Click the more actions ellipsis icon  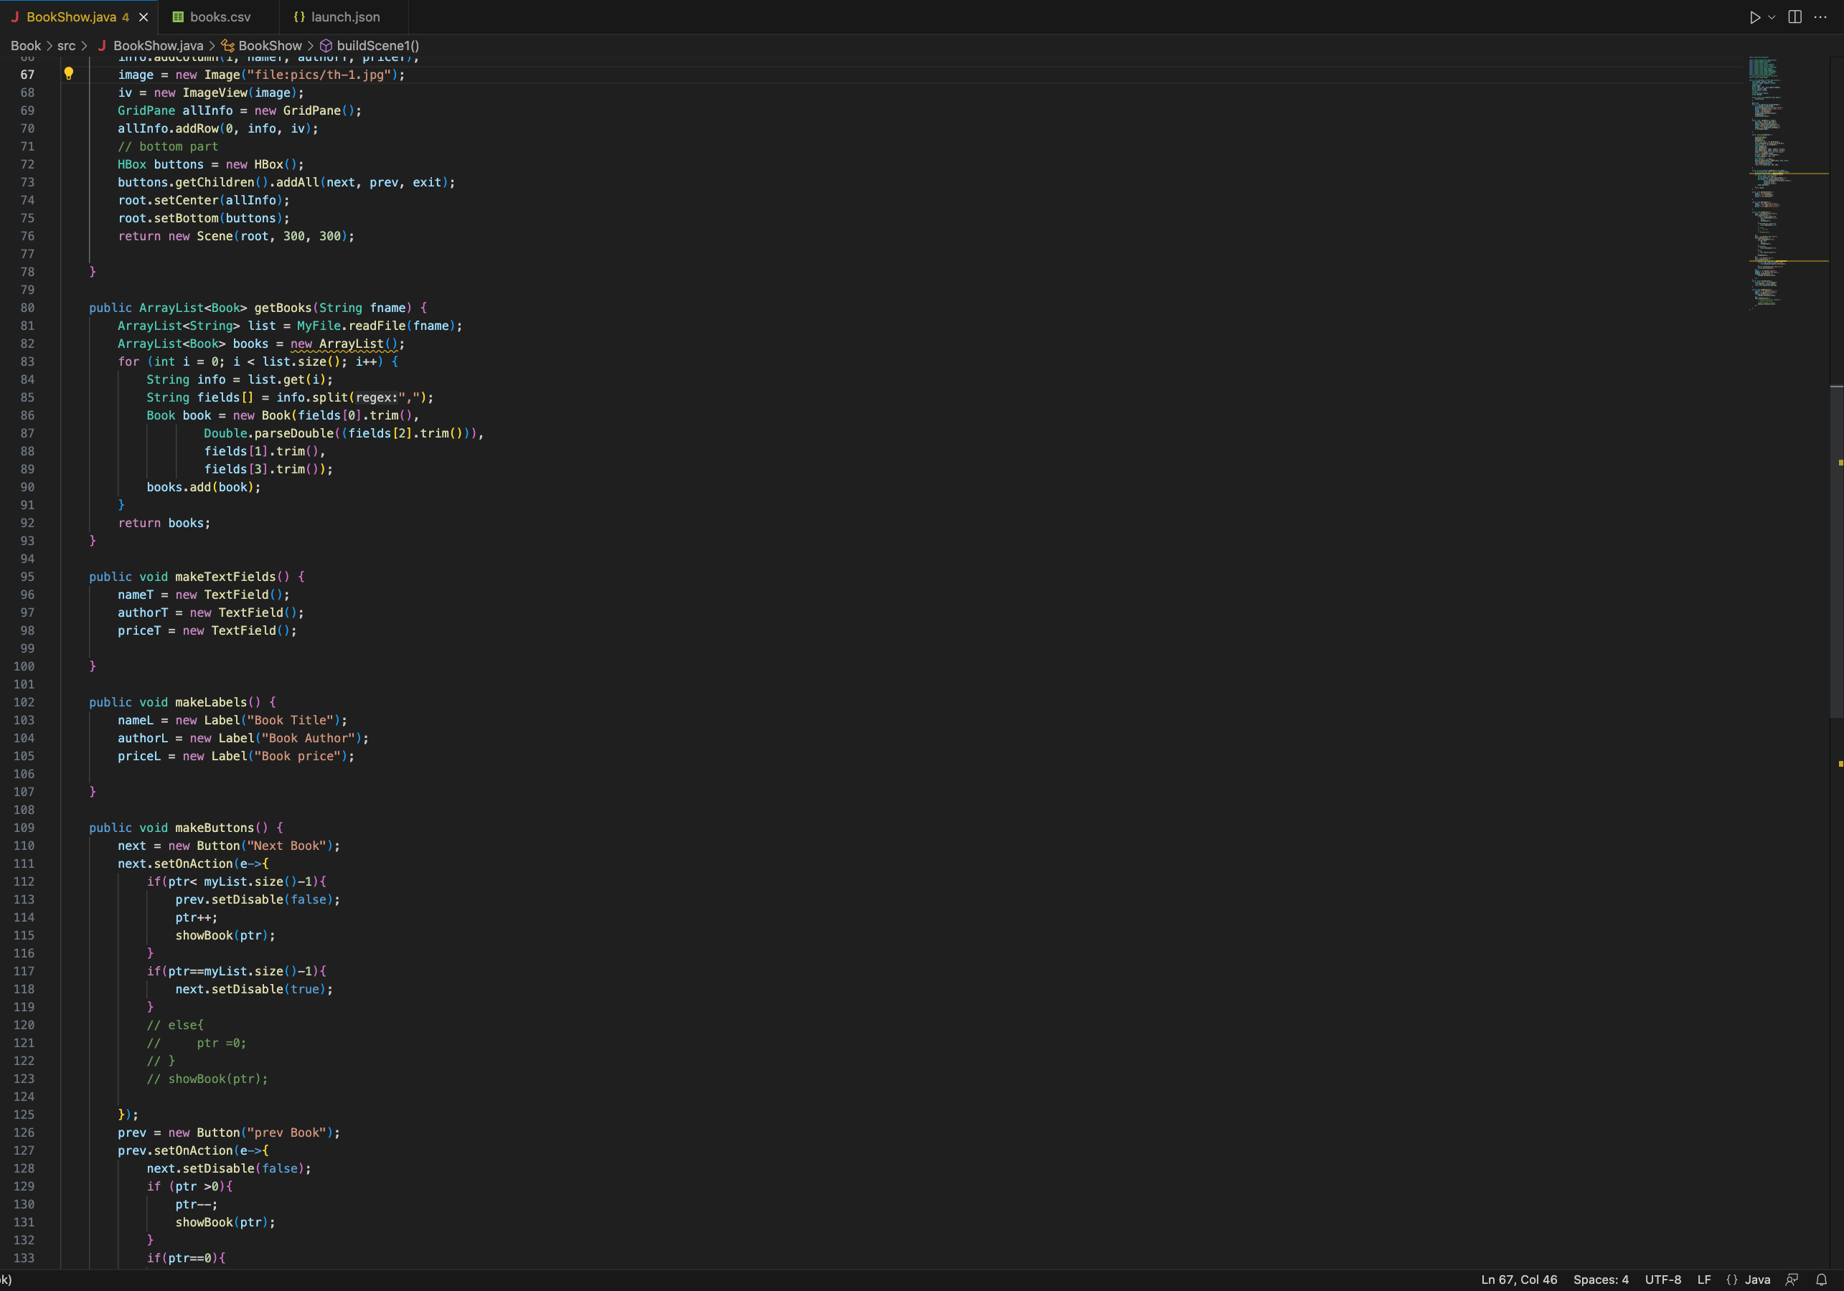1820,16
